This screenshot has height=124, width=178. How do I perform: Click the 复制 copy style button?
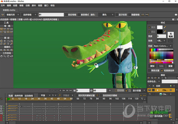pos(152,66)
